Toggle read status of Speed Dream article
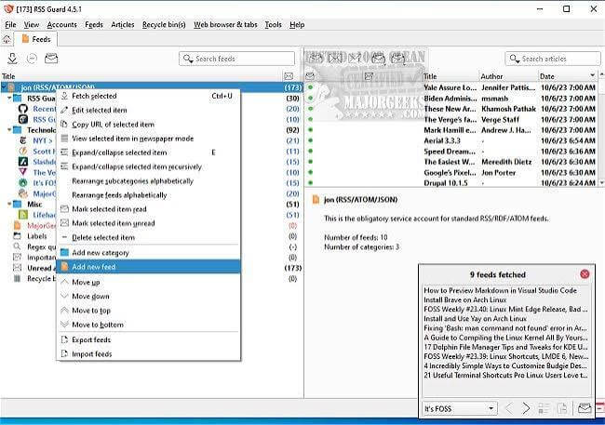Screen dimensions: 605x425 click(310, 152)
